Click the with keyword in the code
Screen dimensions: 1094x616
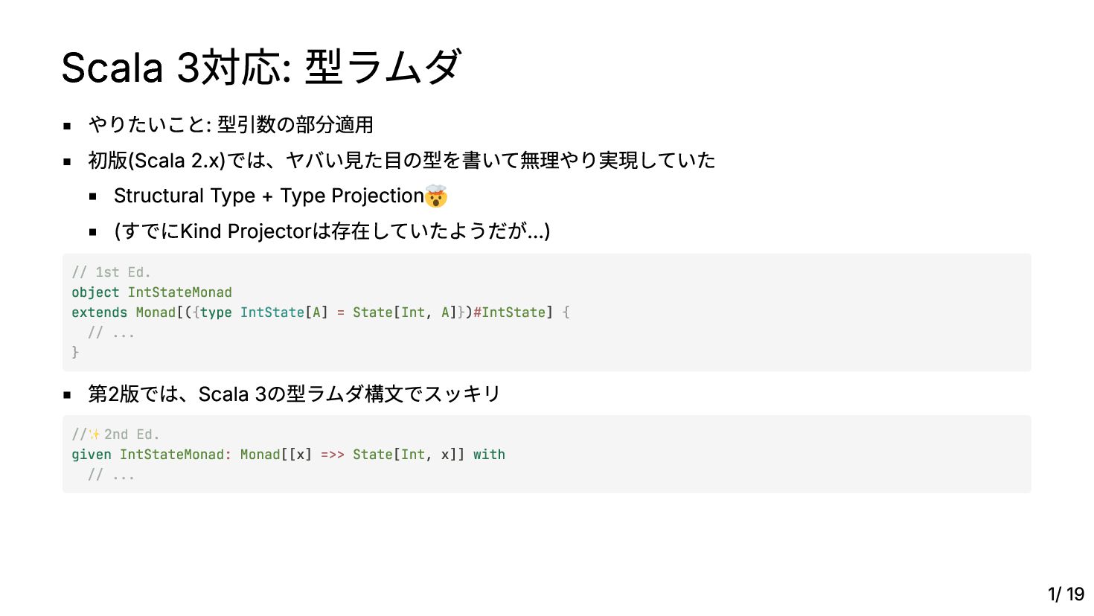[x=489, y=455]
